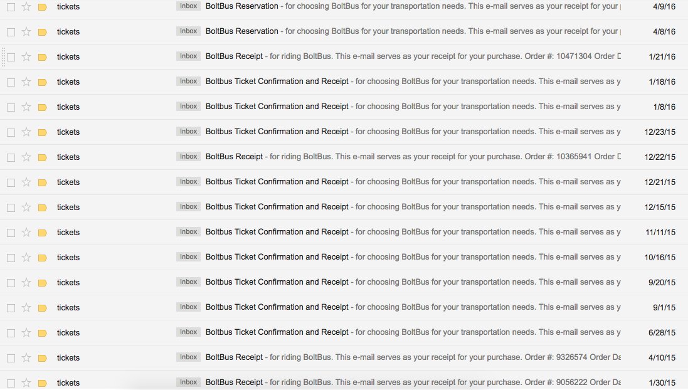Select the checkbox for the 9/1/15 email
This screenshot has width=688, height=390.
tap(11, 308)
